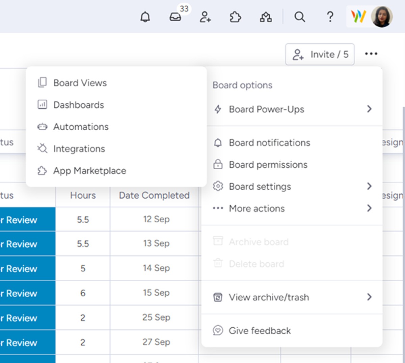405x363 pixels.
Task: Click the hours cell in the 27 Sep row
Action: (x=83, y=342)
